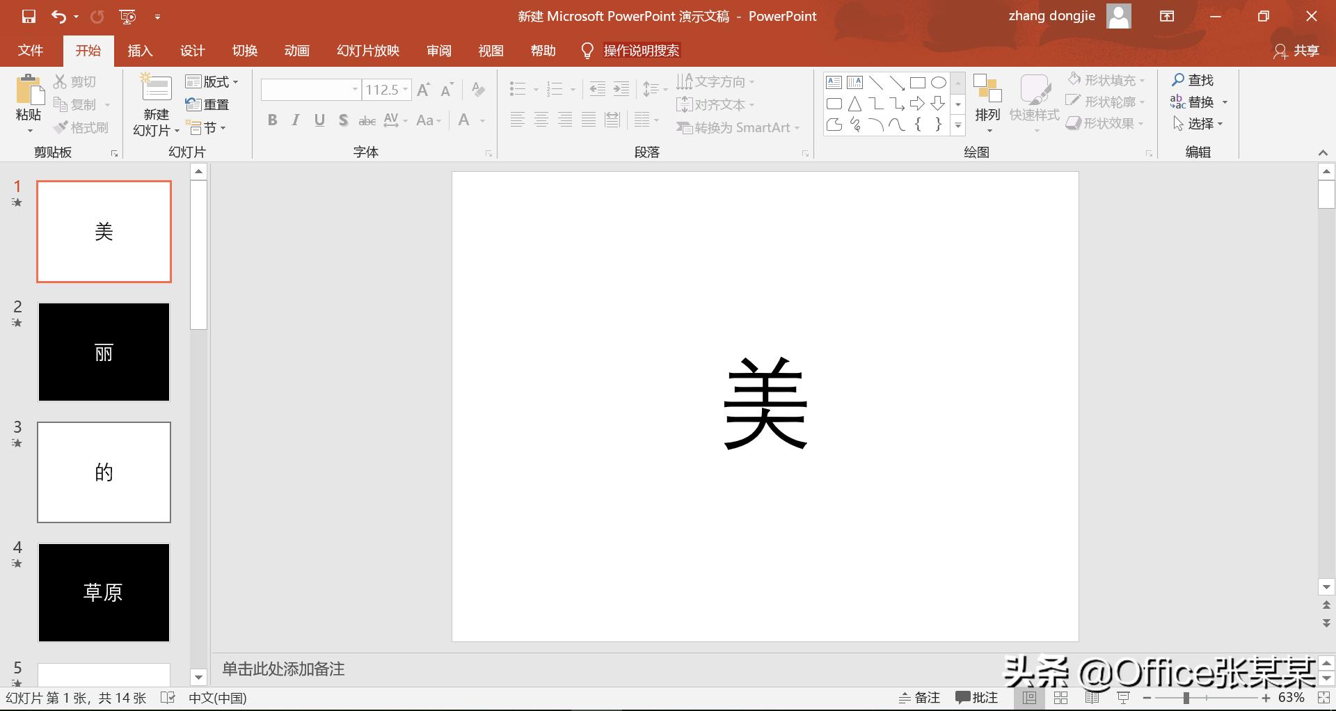This screenshot has width=1336, height=711.
Task: Select slide 4 thumbnail showing 草原
Action: pyautogui.click(x=104, y=593)
